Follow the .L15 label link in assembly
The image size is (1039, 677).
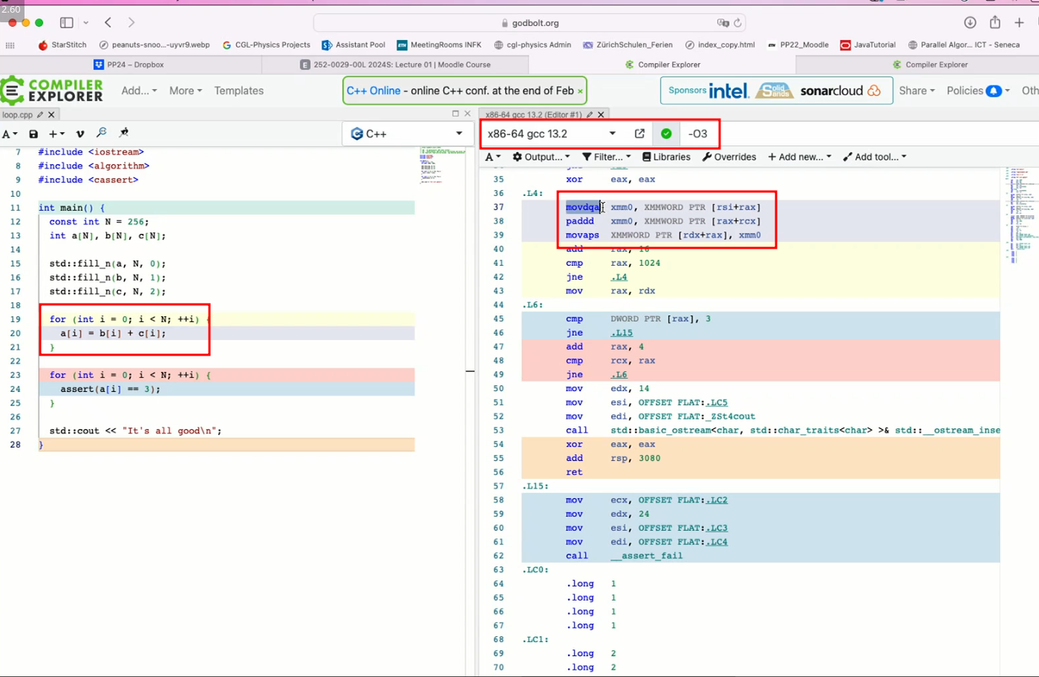(x=621, y=333)
